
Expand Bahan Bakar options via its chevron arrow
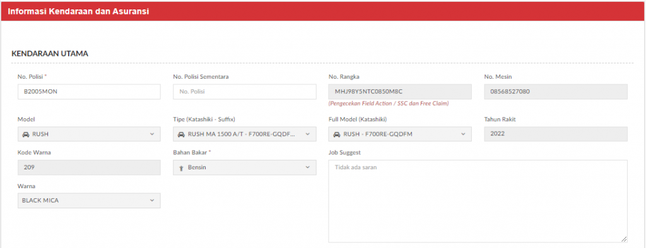pyautogui.click(x=307, y=167)
